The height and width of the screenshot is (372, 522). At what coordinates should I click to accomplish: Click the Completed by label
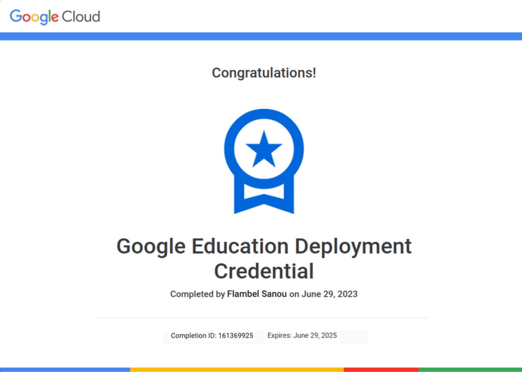(x=197, y=294)
